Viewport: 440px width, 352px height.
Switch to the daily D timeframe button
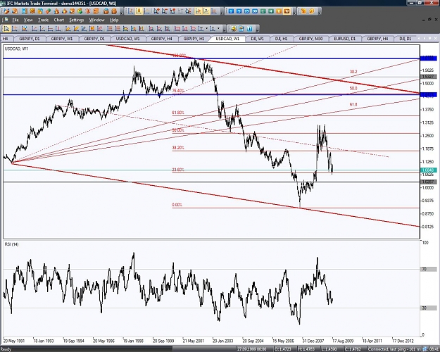(x=279, y=11)
